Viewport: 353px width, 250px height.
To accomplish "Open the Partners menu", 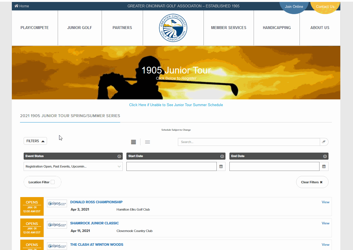I will point(122,28).
